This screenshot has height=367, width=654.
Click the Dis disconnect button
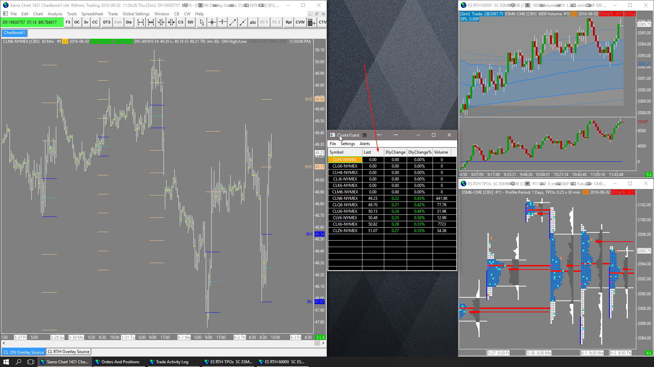[x=128, y=22]
